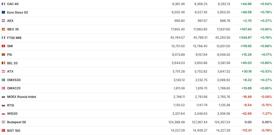274x135 pixels.
Task: Open the Euro Stoxx 50 index page
Action: pyautogui.click(x=17, y=12)
